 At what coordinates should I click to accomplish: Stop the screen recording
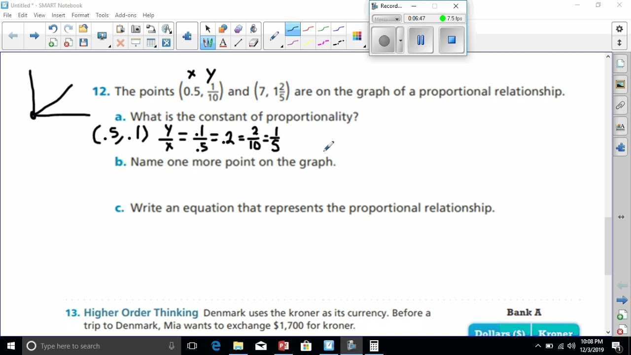click(x=452, y=40)
